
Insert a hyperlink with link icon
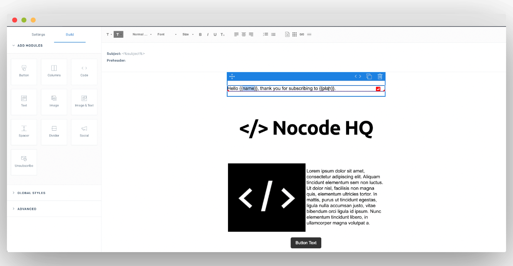pos(302,34)
